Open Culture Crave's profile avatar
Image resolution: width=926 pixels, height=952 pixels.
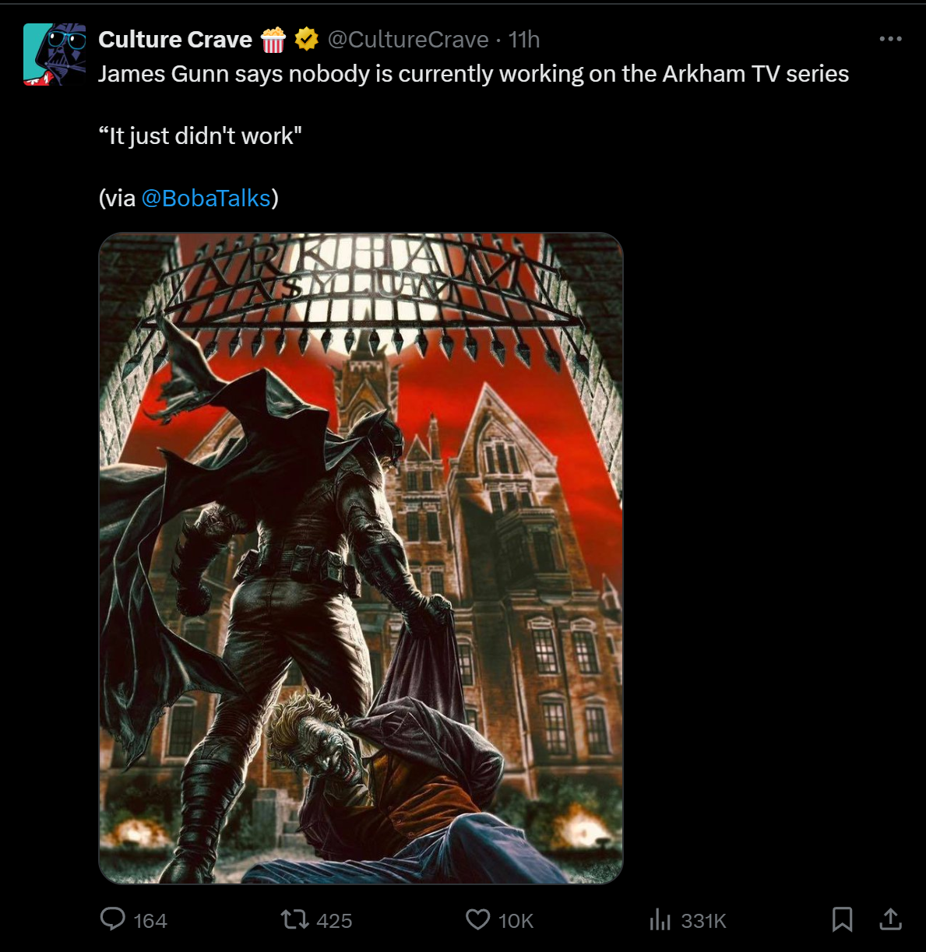pos(55,54)
